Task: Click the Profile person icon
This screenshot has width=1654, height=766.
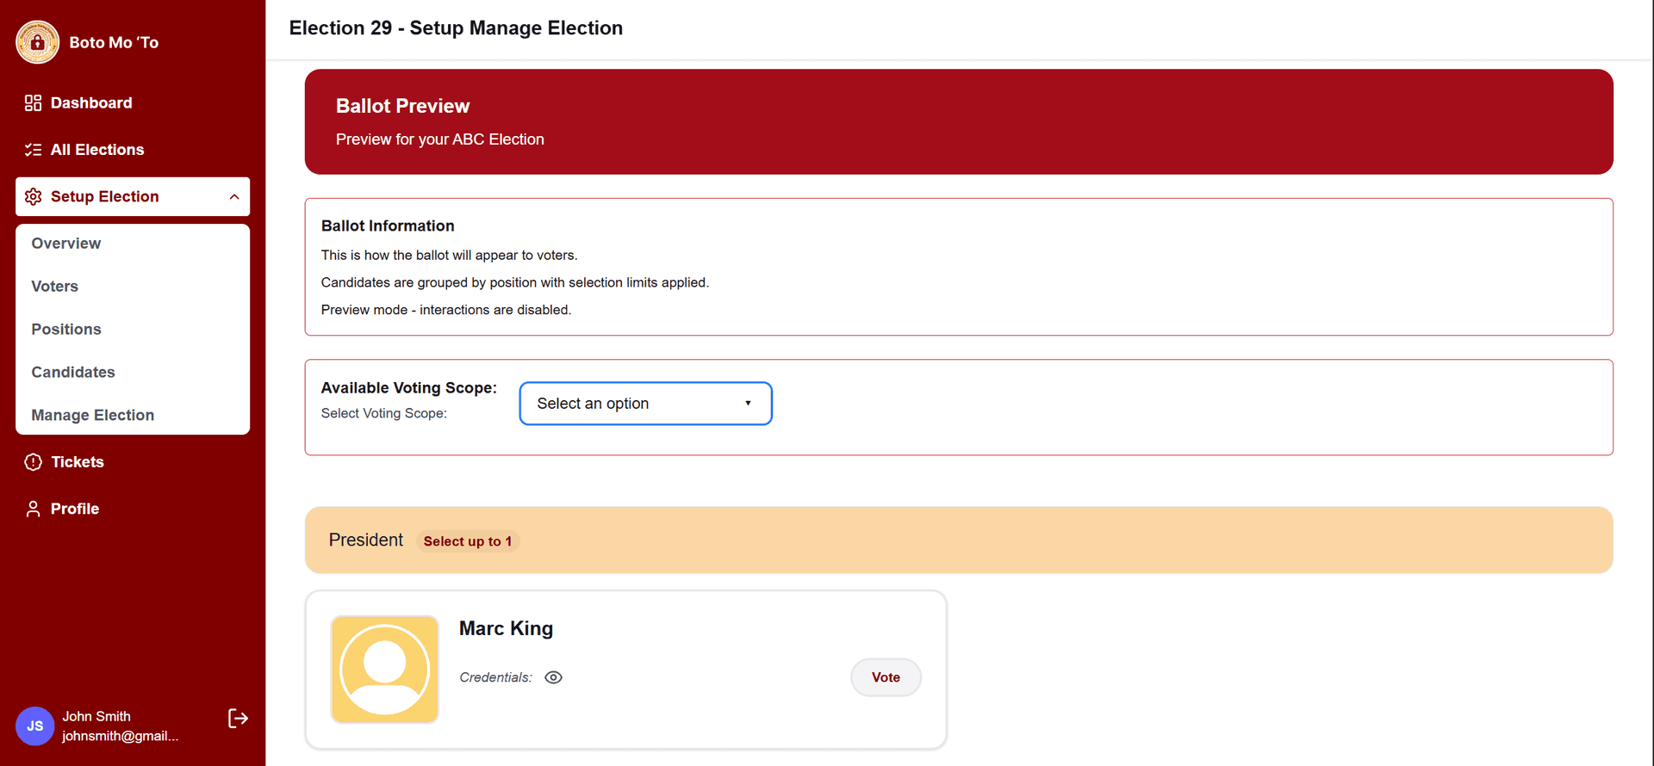Action: click(x=33, y=510)
